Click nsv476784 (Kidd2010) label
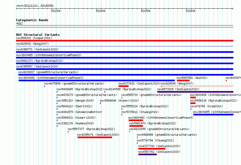This screenshot has width=241, height=165. coord(207,106)
